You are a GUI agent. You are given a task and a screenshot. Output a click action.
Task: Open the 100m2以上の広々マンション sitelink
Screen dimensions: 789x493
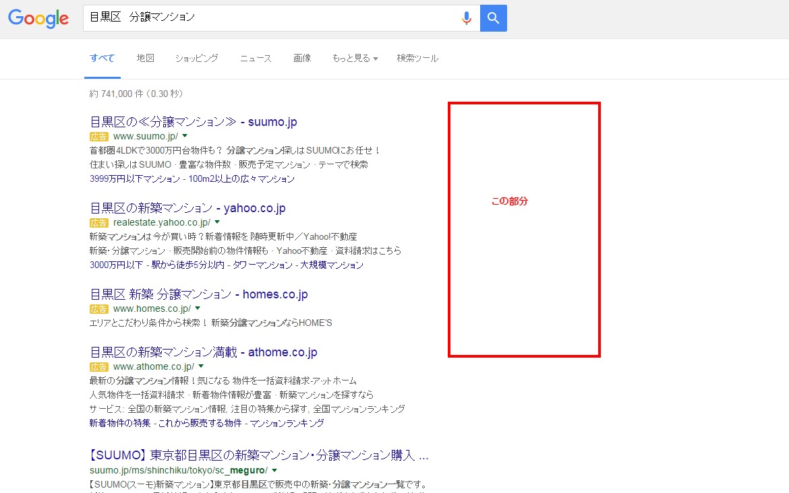pos(241,179)
